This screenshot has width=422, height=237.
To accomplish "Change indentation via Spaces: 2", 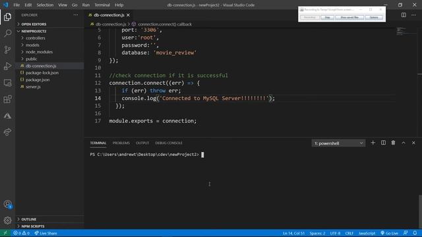I will [317, 233].
